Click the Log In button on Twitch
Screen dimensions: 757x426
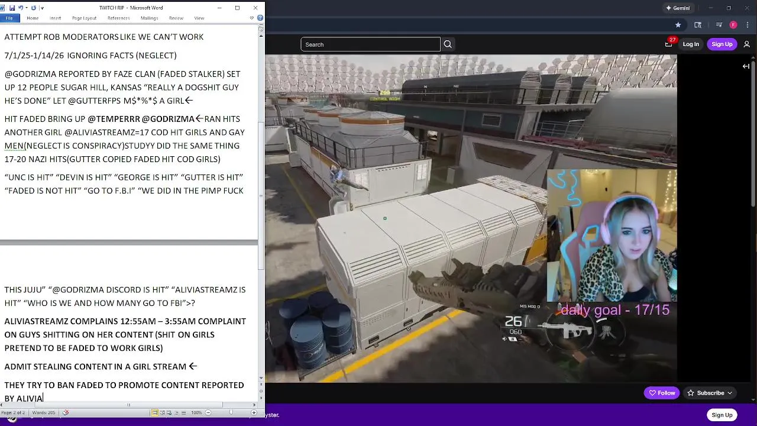(691, 44)
